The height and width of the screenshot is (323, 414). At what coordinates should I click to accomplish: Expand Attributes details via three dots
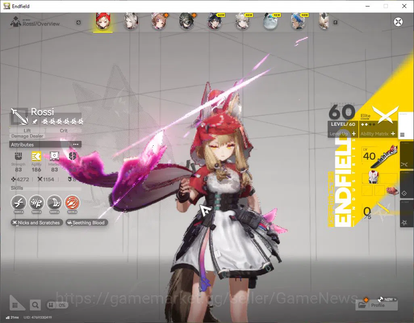76,145
